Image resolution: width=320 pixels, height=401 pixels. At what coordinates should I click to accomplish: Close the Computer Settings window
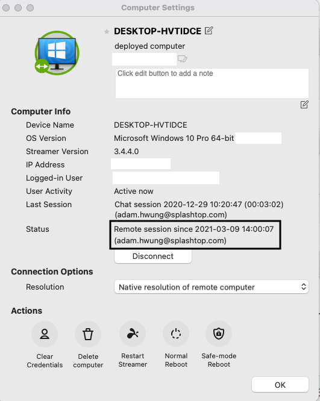tap(6, 8)
